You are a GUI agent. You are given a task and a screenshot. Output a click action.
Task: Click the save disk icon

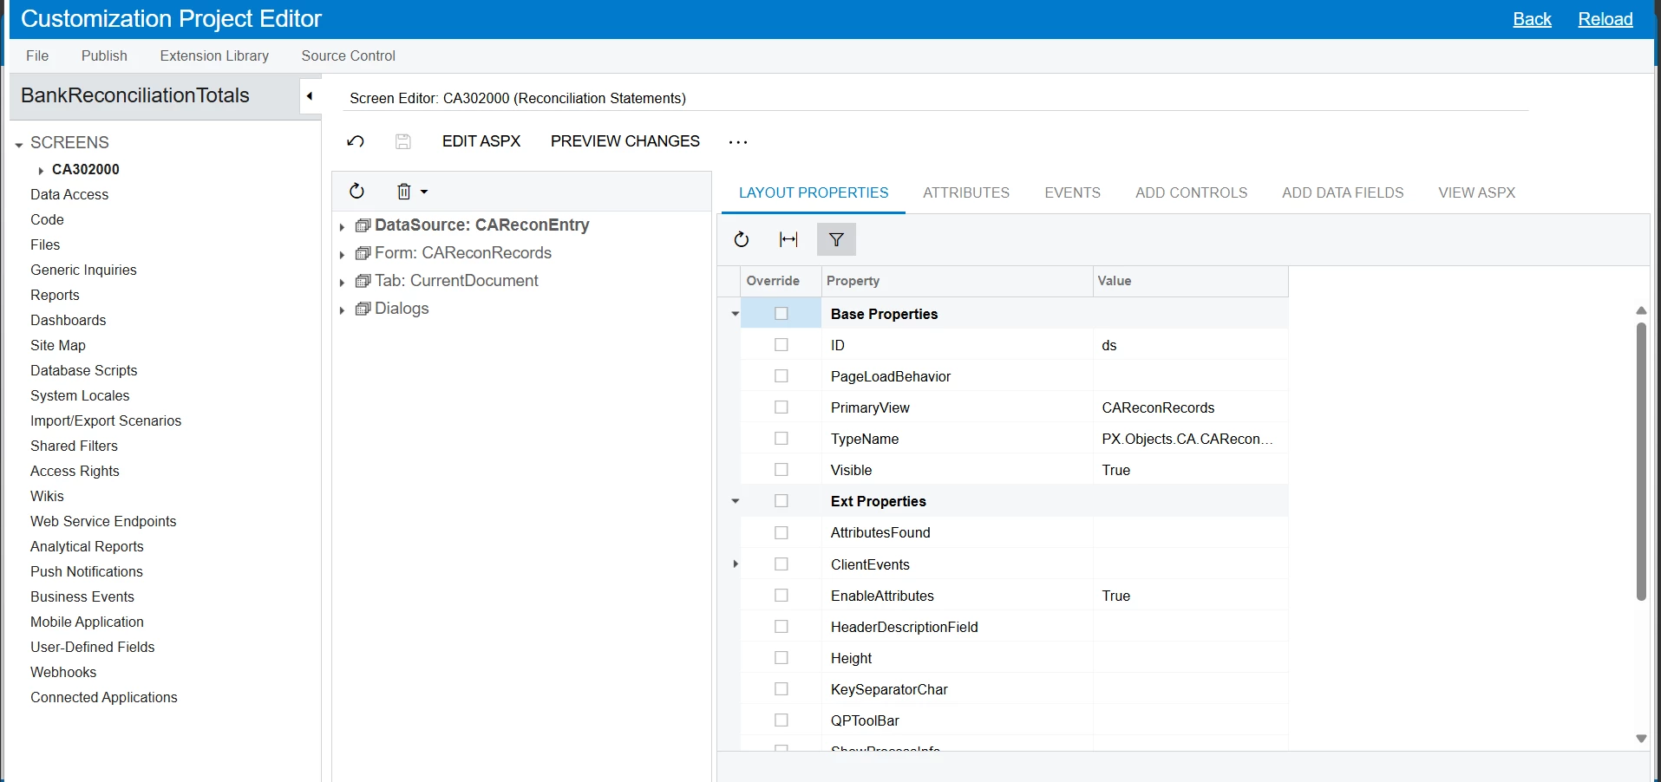pos(402,141)
